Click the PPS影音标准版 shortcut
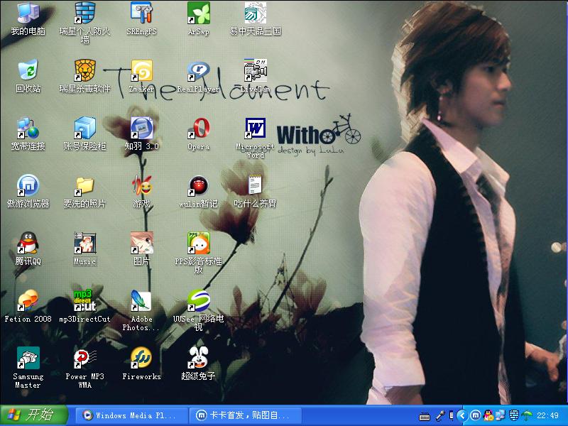Image resolution: width=568 pixels, height=426 pixels. point(198,244)
